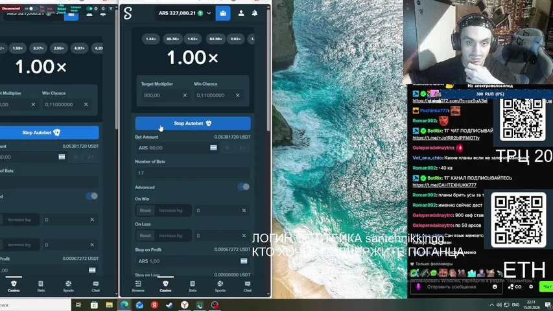Open the Casino tab in the left window
The image size is (553, 311).
(14, 286)
